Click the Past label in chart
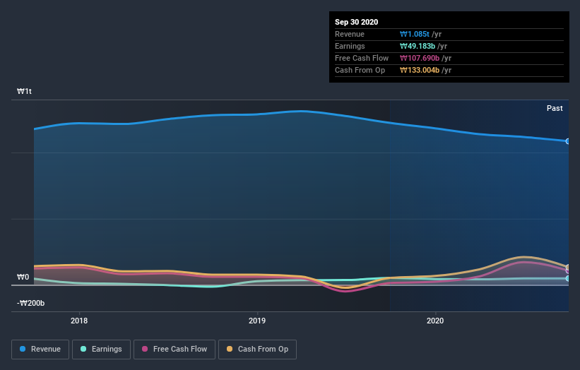 [x=555, y=108]
